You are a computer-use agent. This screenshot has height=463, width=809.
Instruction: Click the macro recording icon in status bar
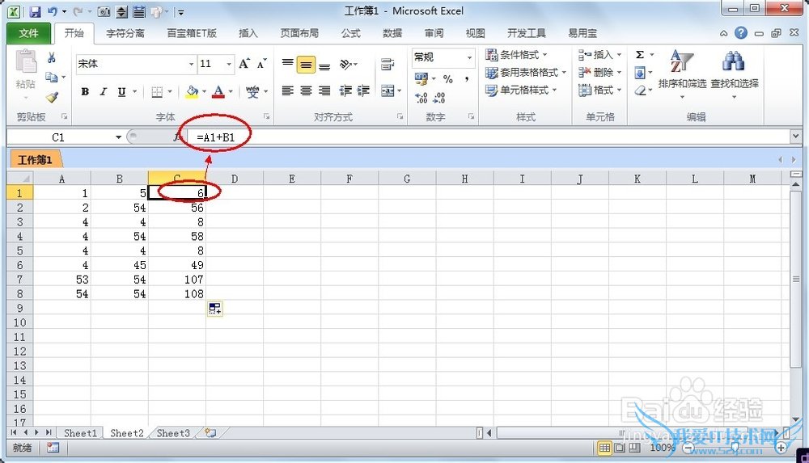pos(53,448)
